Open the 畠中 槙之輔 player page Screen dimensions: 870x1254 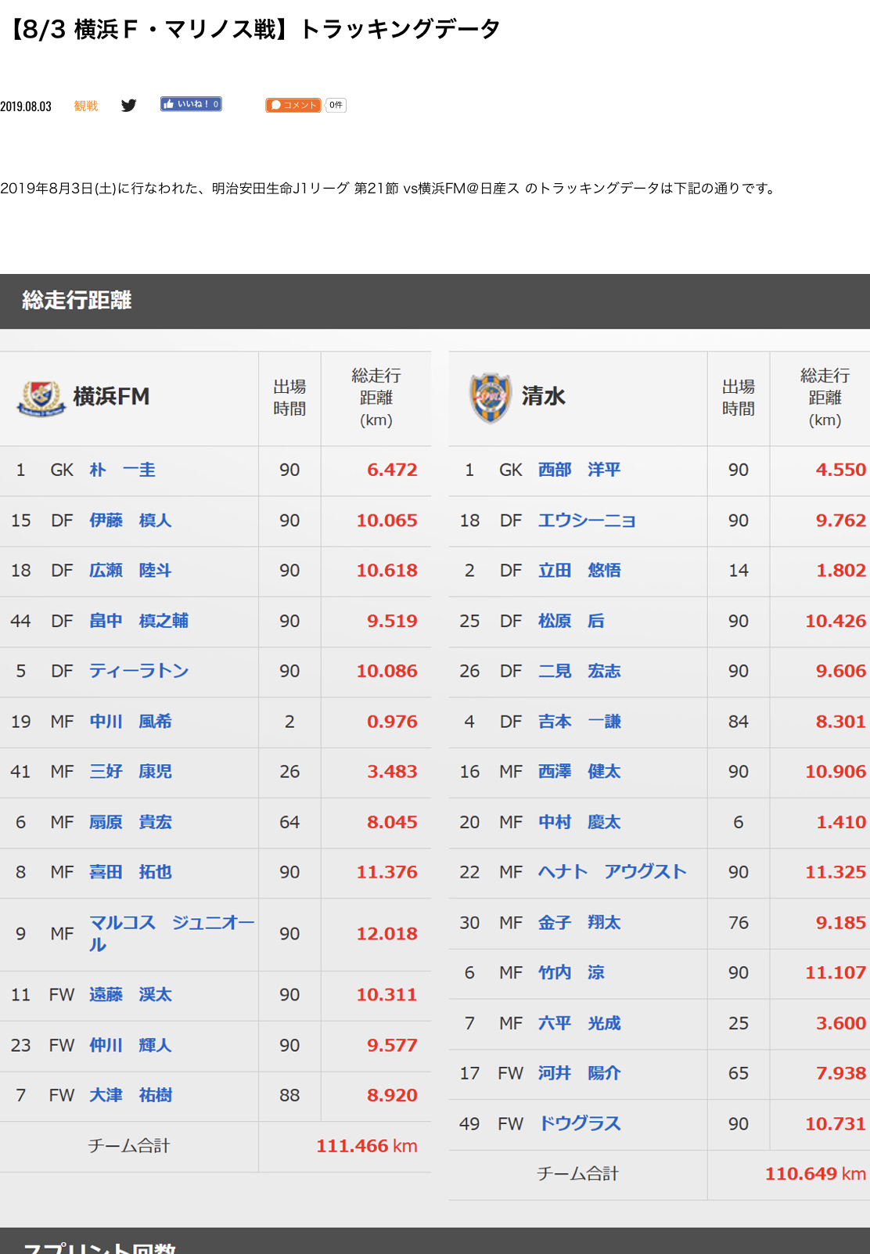(x=138, y=621)
